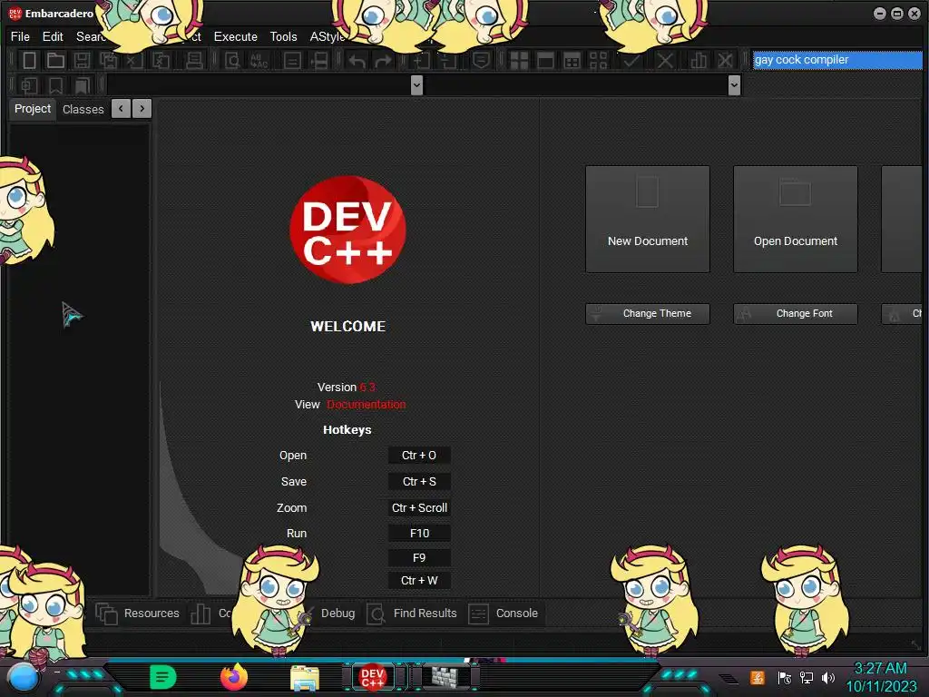This screenshot has height=697, width=929.
Task: Click the F10 hotkey box
Action: point(419,533)
